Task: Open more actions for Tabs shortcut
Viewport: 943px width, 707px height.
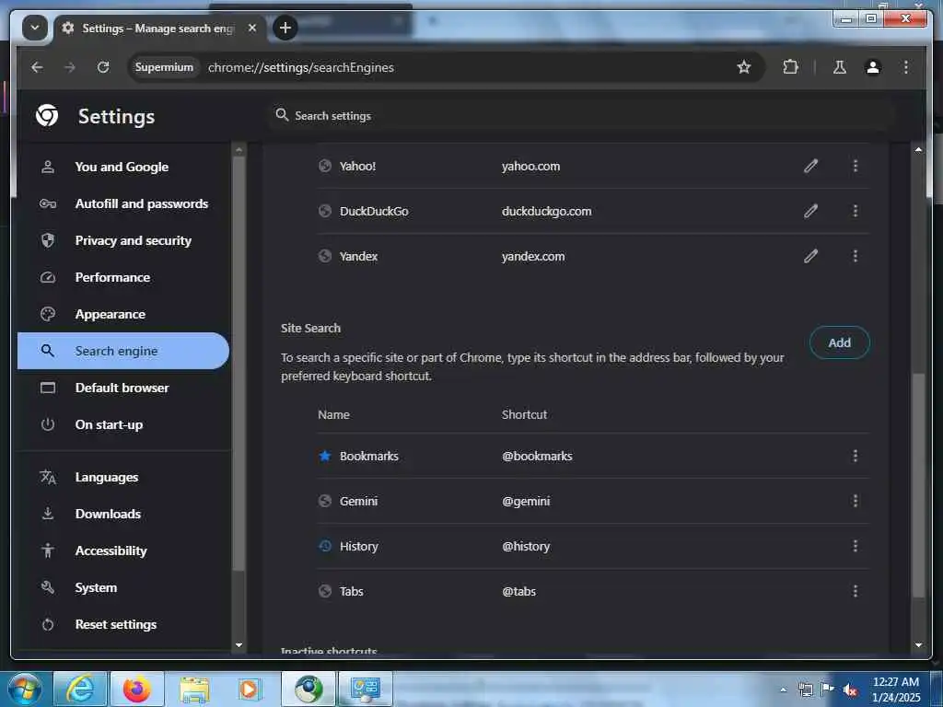Action: (x=856, y=591)
